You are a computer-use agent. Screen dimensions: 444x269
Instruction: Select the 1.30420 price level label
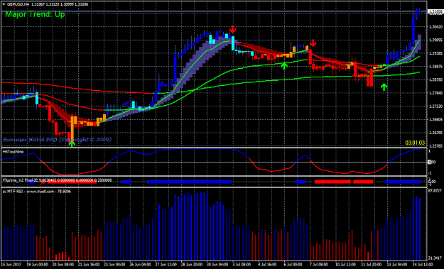(435, 27)
